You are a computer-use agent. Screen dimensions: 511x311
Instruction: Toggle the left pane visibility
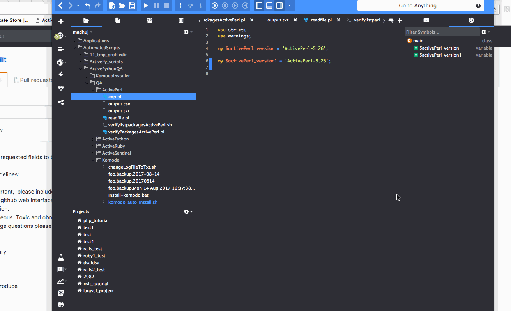(259, 5)
